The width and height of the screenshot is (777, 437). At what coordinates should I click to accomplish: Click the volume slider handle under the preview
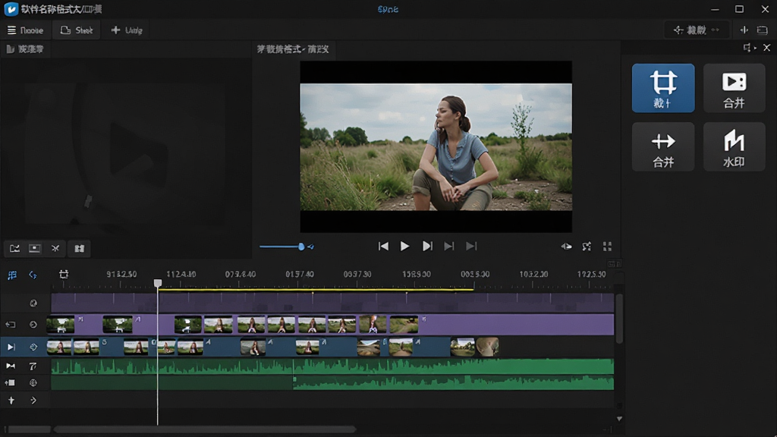[x=300, y=247]
